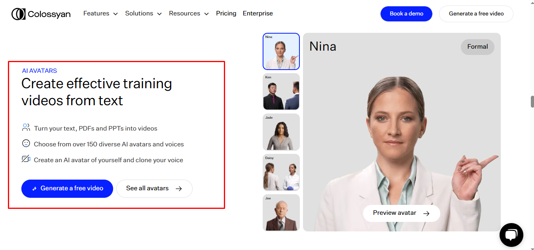Click the AI AVATARS label

40,71
